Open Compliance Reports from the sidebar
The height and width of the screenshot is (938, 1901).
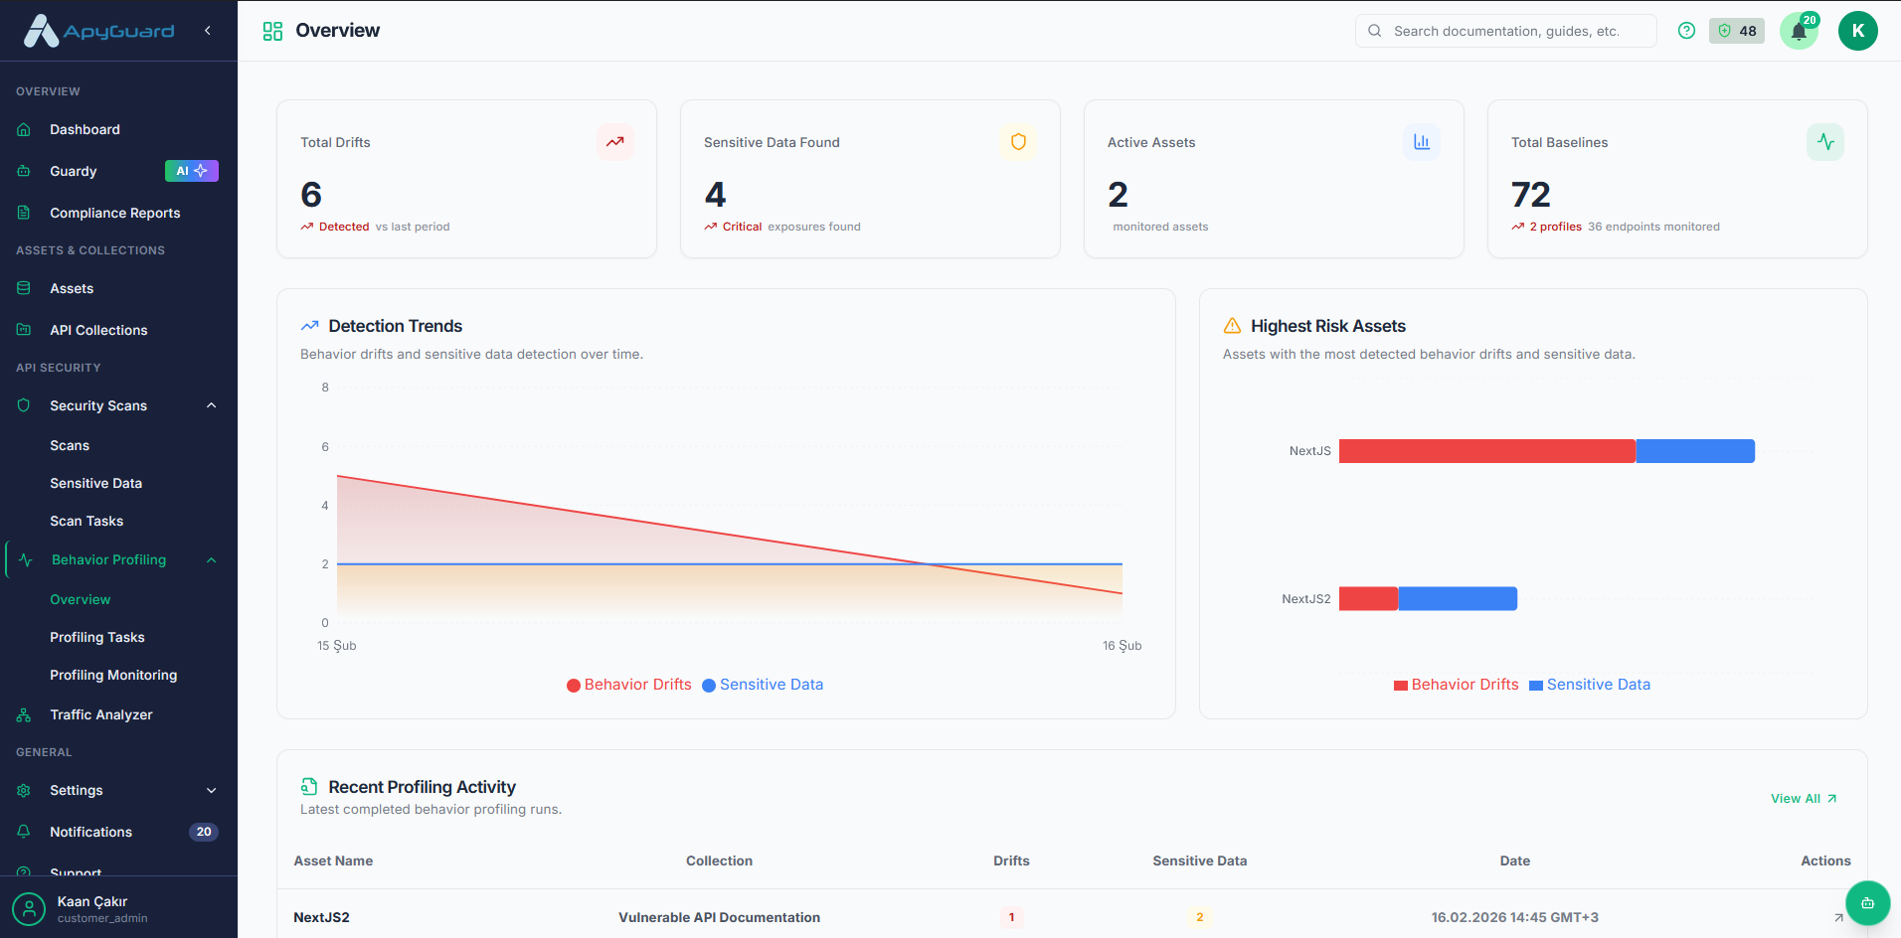coord(113,213)
